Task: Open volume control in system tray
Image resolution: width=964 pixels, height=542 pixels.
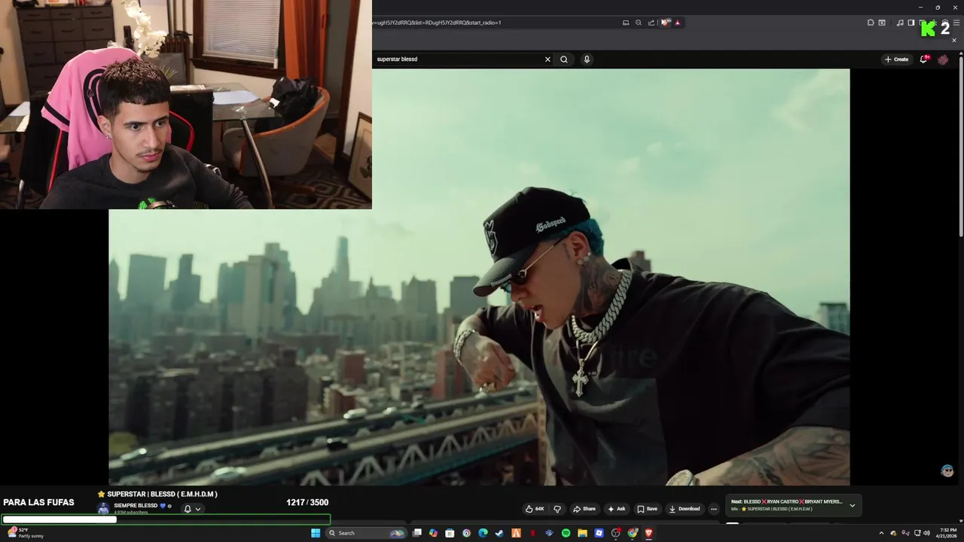Action: pos(926,533)
